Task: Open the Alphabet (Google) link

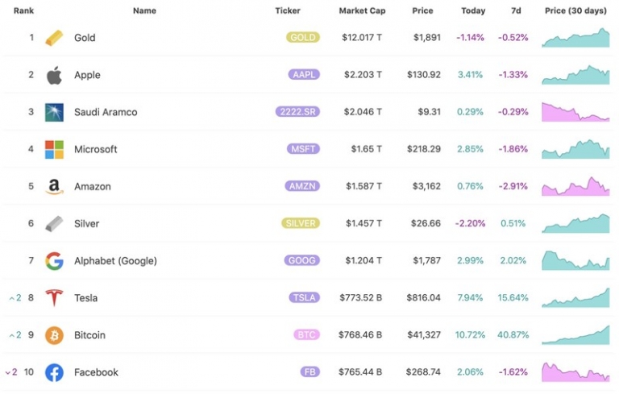Action: 115,260
